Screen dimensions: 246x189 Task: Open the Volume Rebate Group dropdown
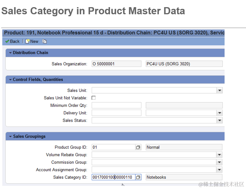219,155
